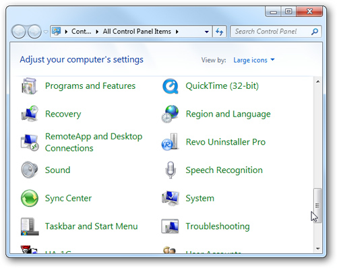Open Speech Recognition link
Image resolution: width=337 pixels, height=268 pixels.
tap(224, 170)
